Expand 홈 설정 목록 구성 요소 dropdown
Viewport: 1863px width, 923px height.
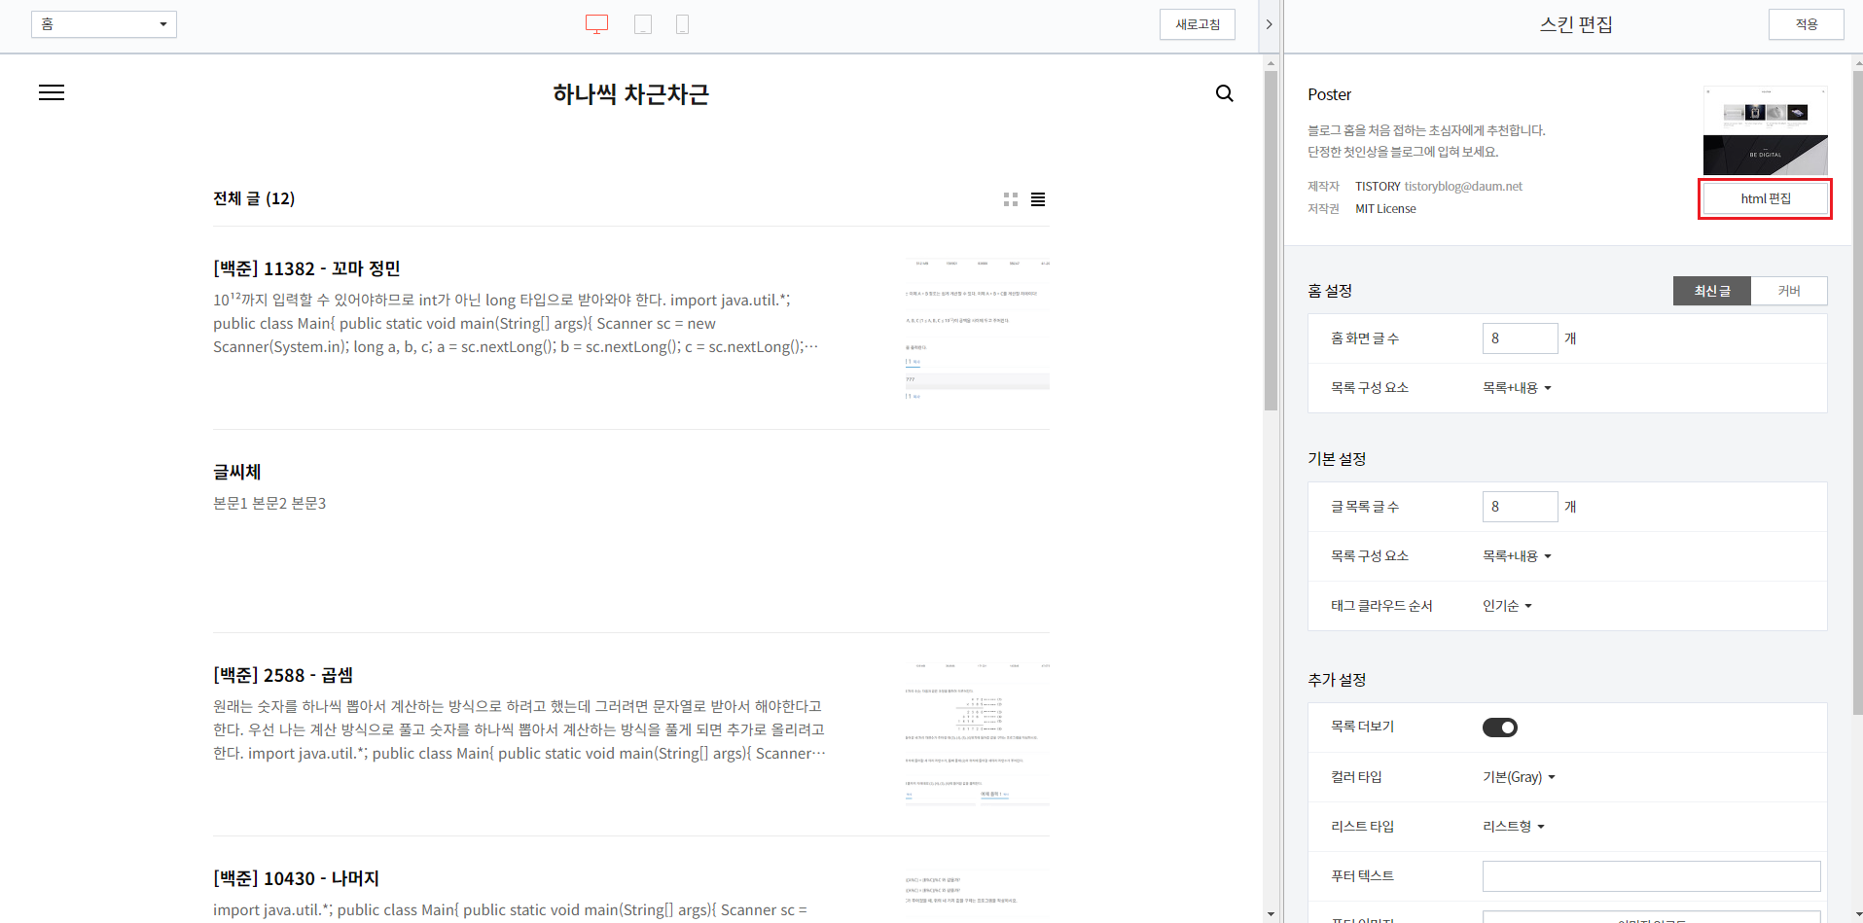1517,388
